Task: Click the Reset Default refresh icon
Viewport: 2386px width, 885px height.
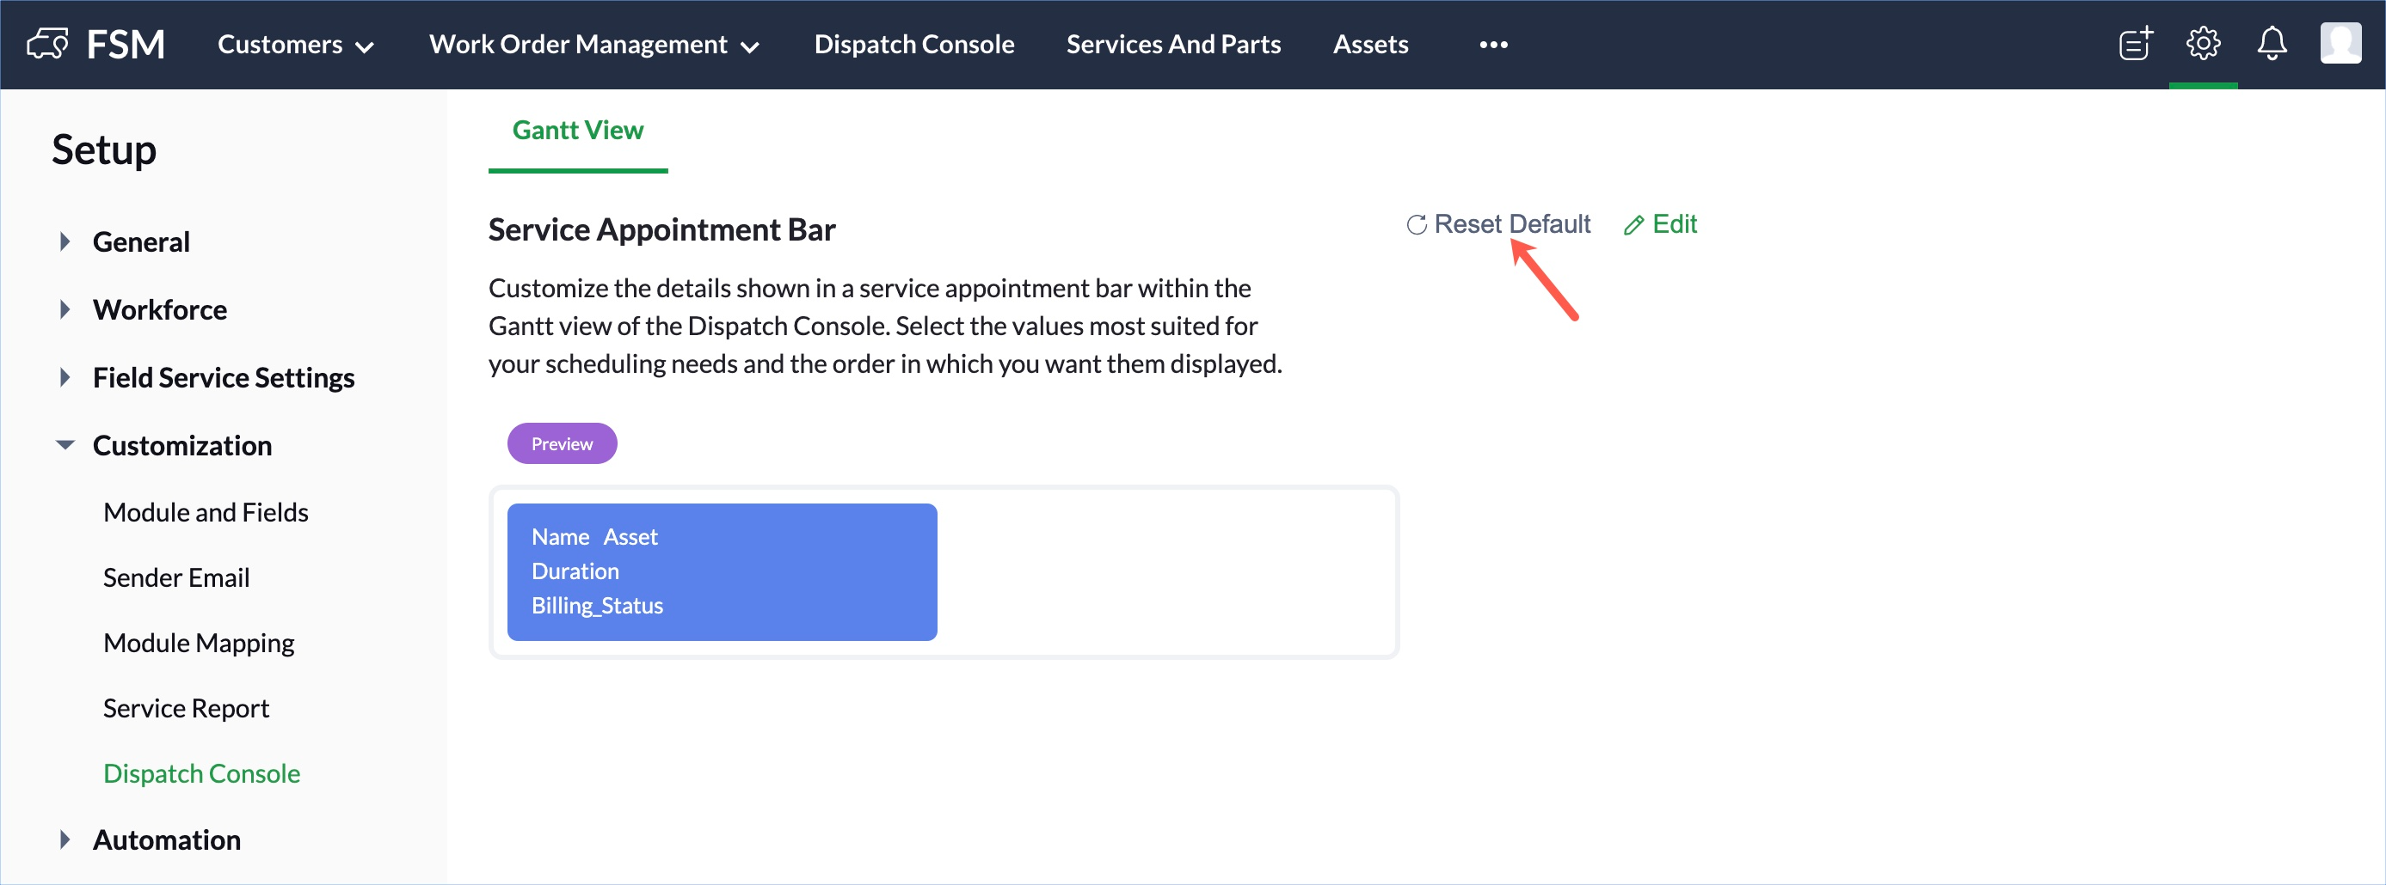Action: click(1417, 225)
